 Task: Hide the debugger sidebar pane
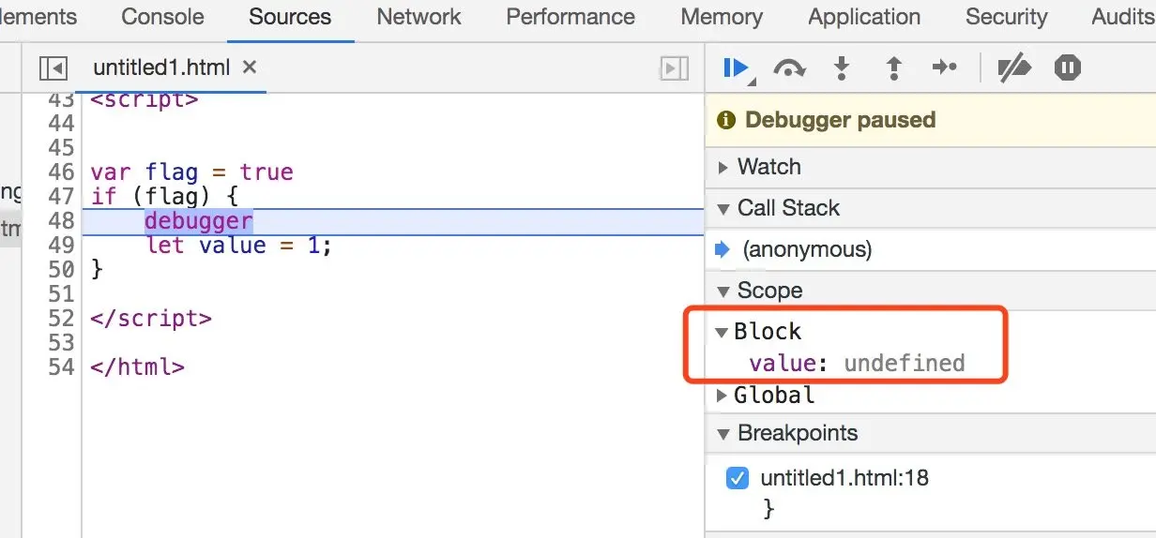675,67
